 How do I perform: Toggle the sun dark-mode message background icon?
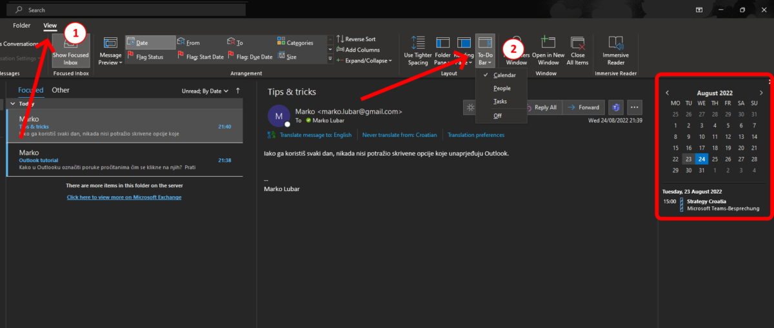470,107
